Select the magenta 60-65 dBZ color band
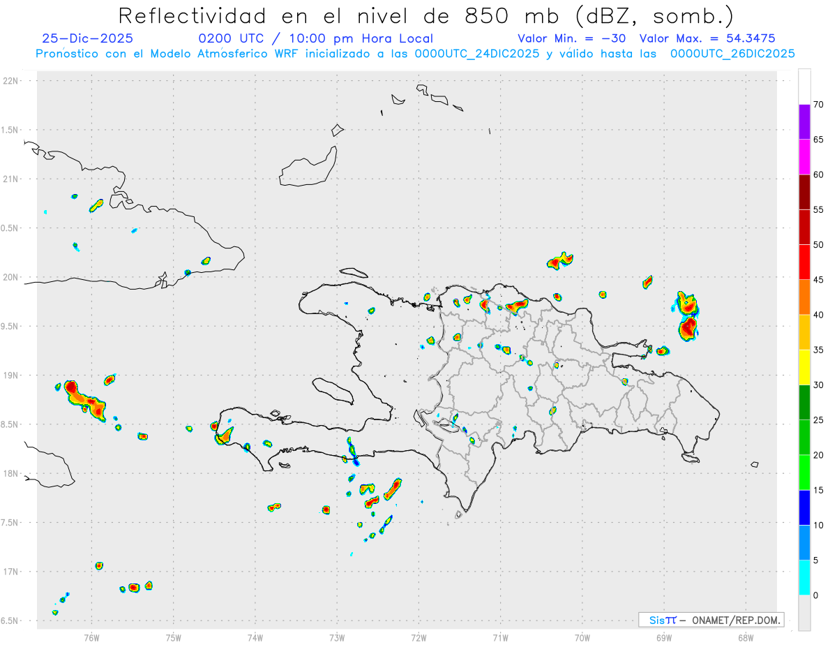Viewport: 837px width, 647px height. tap(804, 157)
